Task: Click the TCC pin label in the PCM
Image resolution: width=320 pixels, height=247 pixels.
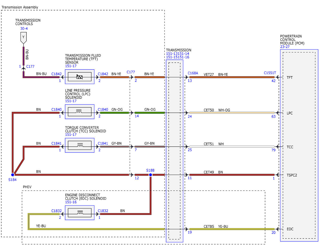Action: (x=290, y=147)
